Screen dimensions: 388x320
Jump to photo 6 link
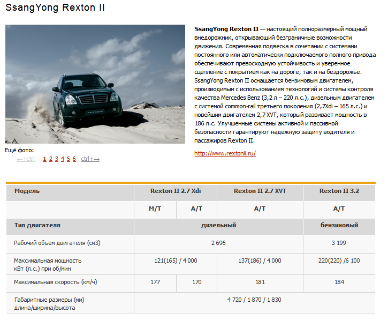coord(74,159)
